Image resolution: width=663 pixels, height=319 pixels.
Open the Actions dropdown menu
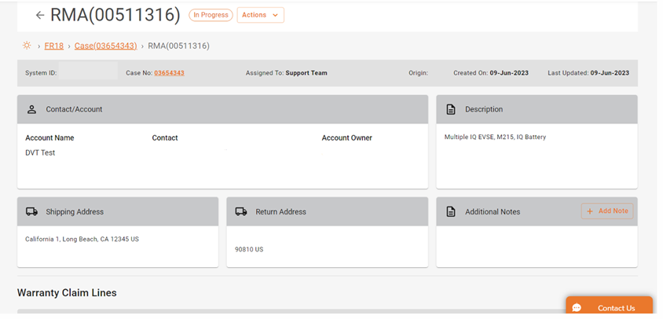(261, 15)
